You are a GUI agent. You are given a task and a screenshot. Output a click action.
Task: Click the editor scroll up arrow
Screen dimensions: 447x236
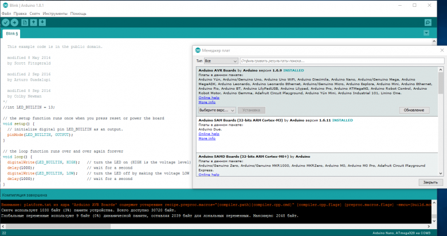pyautogui.click(x=434, y=42)
